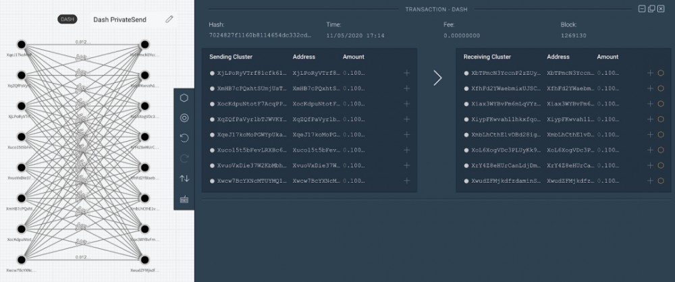The width and height of the screenshot is (675, 282).
Task: Click the undo arrow in graph toolbar
Action: [x=184, y=138]
